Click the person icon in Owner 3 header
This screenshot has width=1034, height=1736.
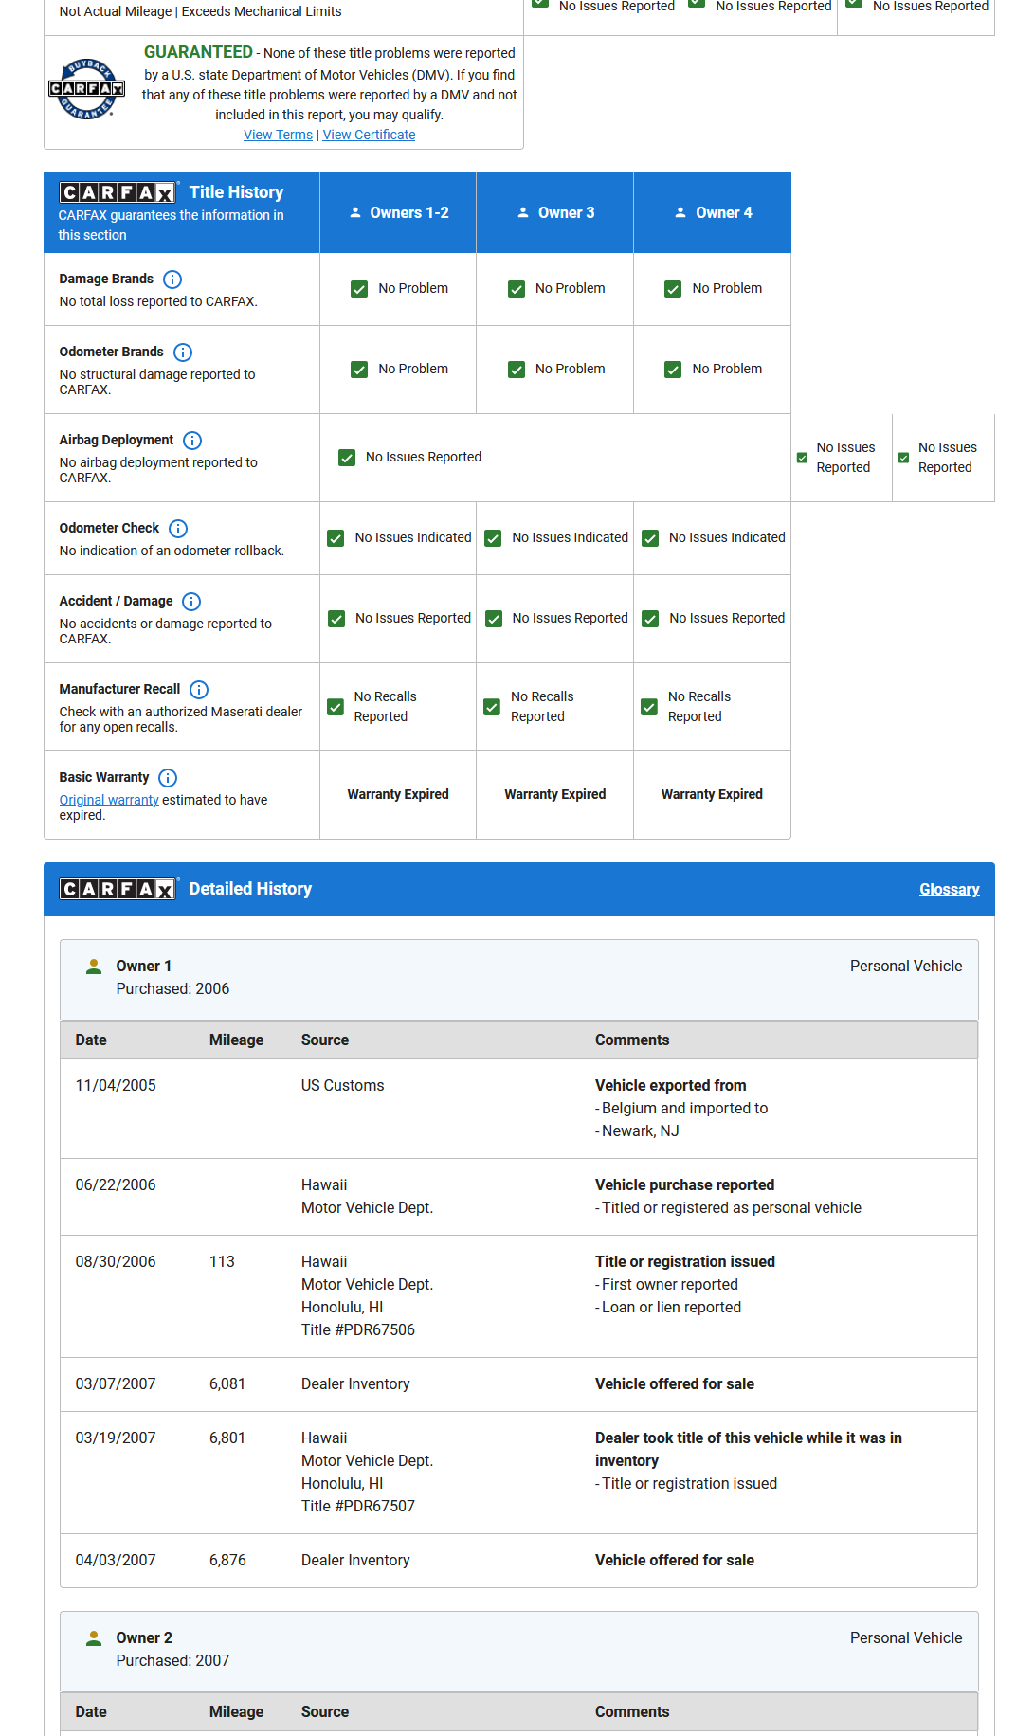(x=523, y=213)
